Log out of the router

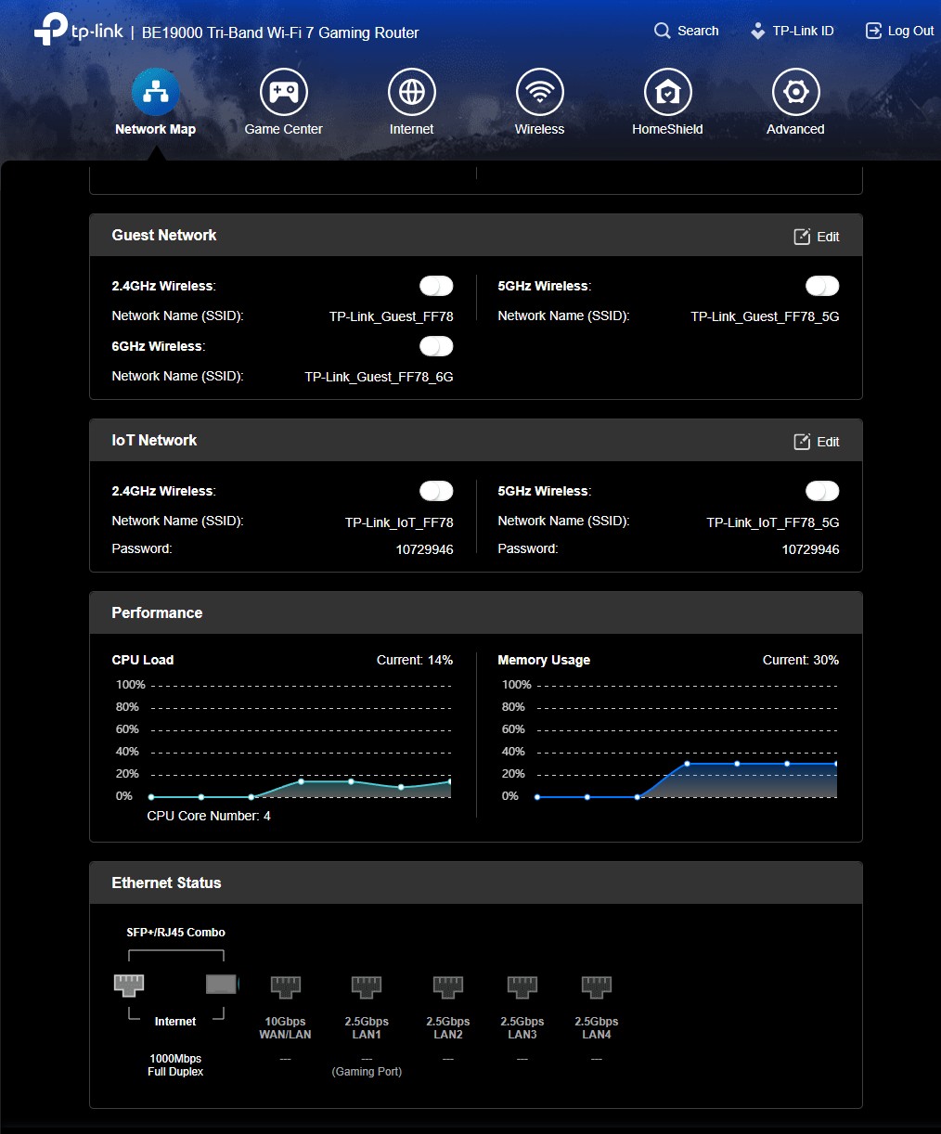[x=899, y=31]
